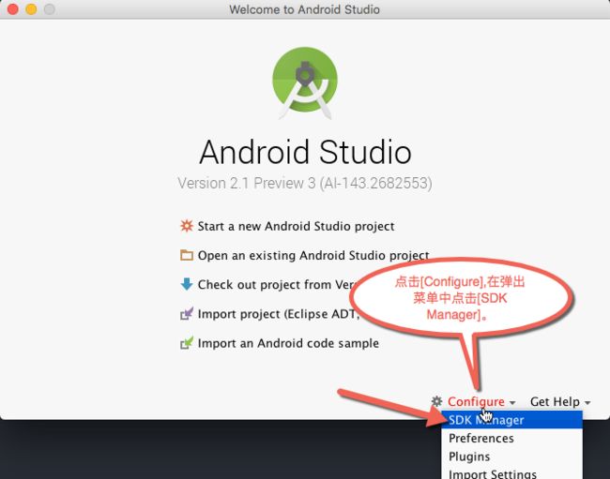Check out project from Version Control
The height and width of the screenshot is (479, 610).
point(276,285)
